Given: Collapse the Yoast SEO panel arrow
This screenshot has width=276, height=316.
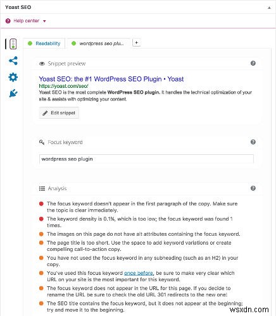Looking at the screenshot, I should 269,8.
